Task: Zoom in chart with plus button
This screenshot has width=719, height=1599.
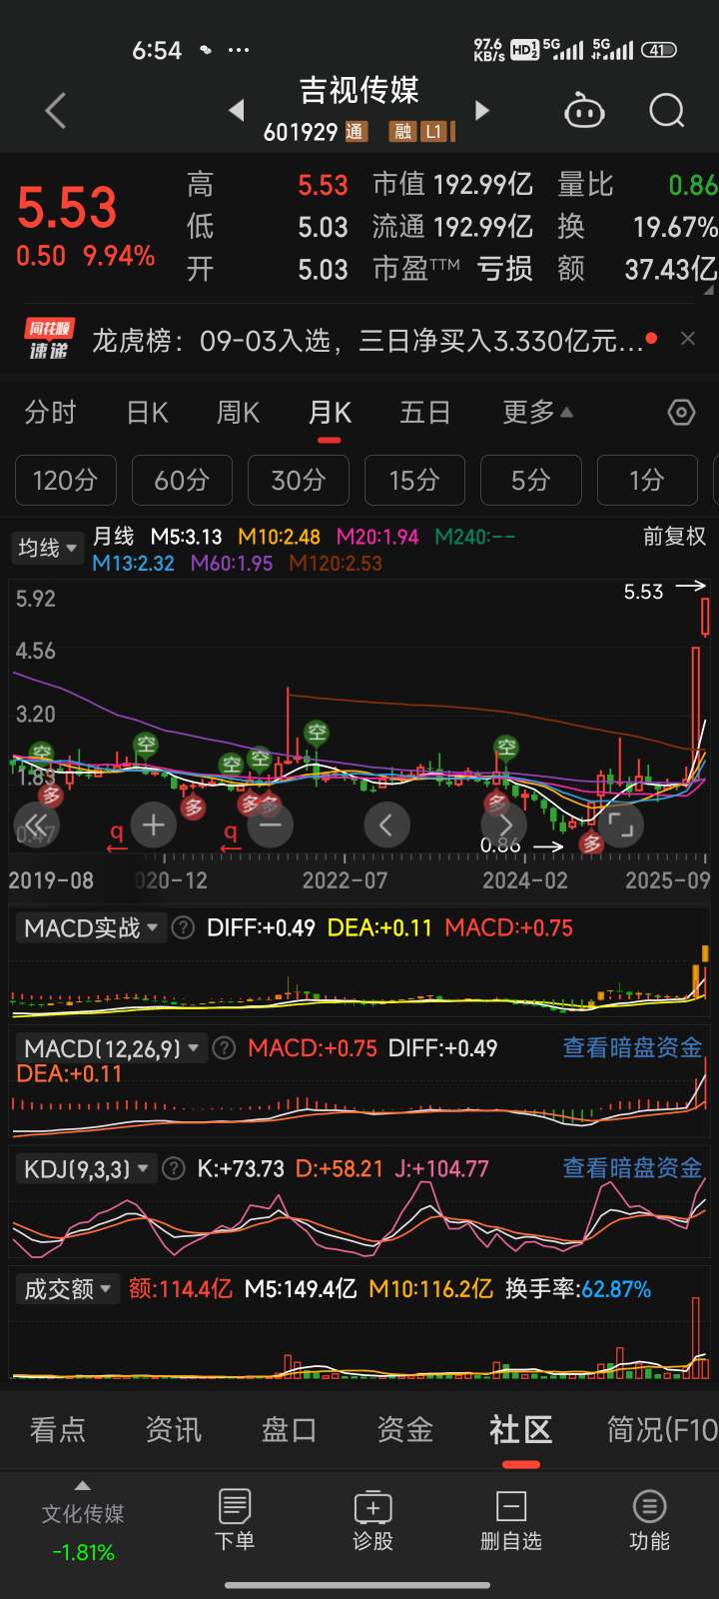Action: click(154, 825)
